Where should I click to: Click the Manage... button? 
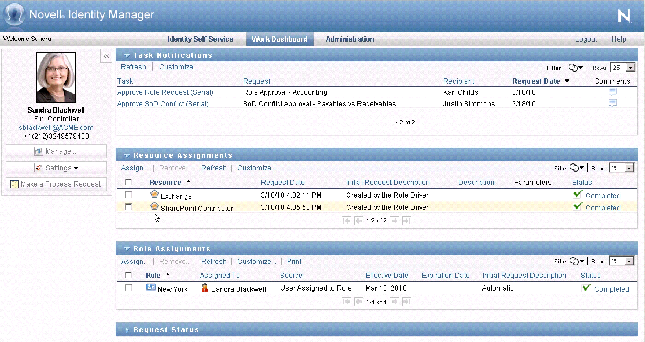pos(56,151)
